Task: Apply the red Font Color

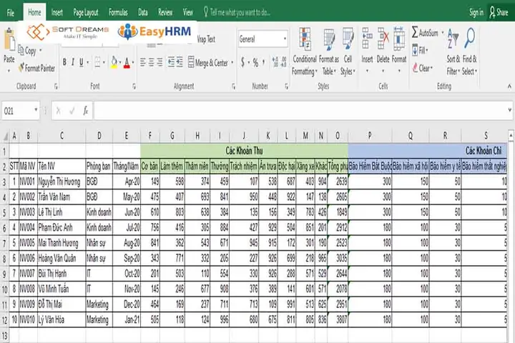Action: [127, 62]
